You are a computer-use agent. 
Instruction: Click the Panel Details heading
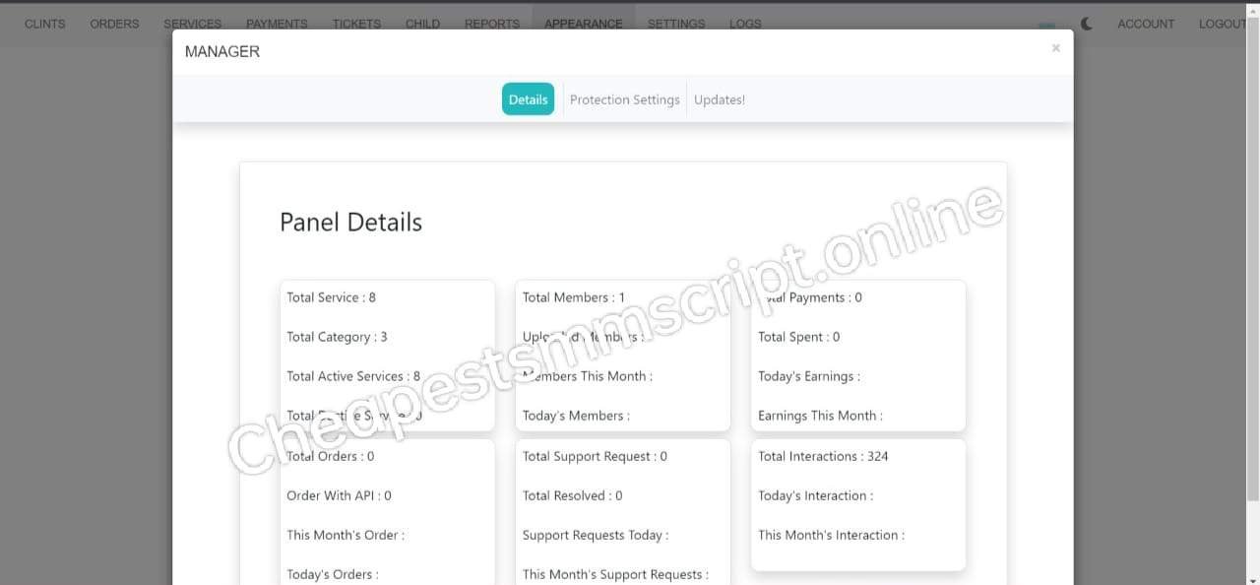pyautogui.click(x=350, y=223)
